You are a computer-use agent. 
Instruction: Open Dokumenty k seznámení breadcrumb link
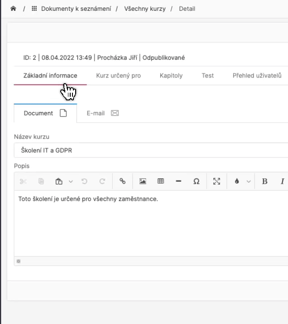(x=76, y=9)
